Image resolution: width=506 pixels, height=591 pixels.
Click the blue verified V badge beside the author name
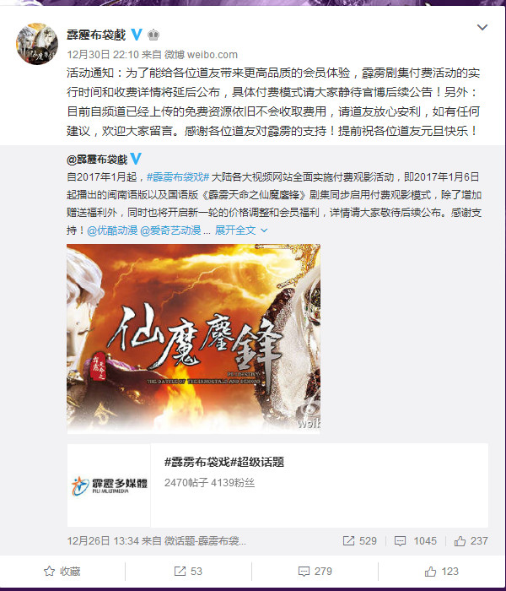pos(137,35)
